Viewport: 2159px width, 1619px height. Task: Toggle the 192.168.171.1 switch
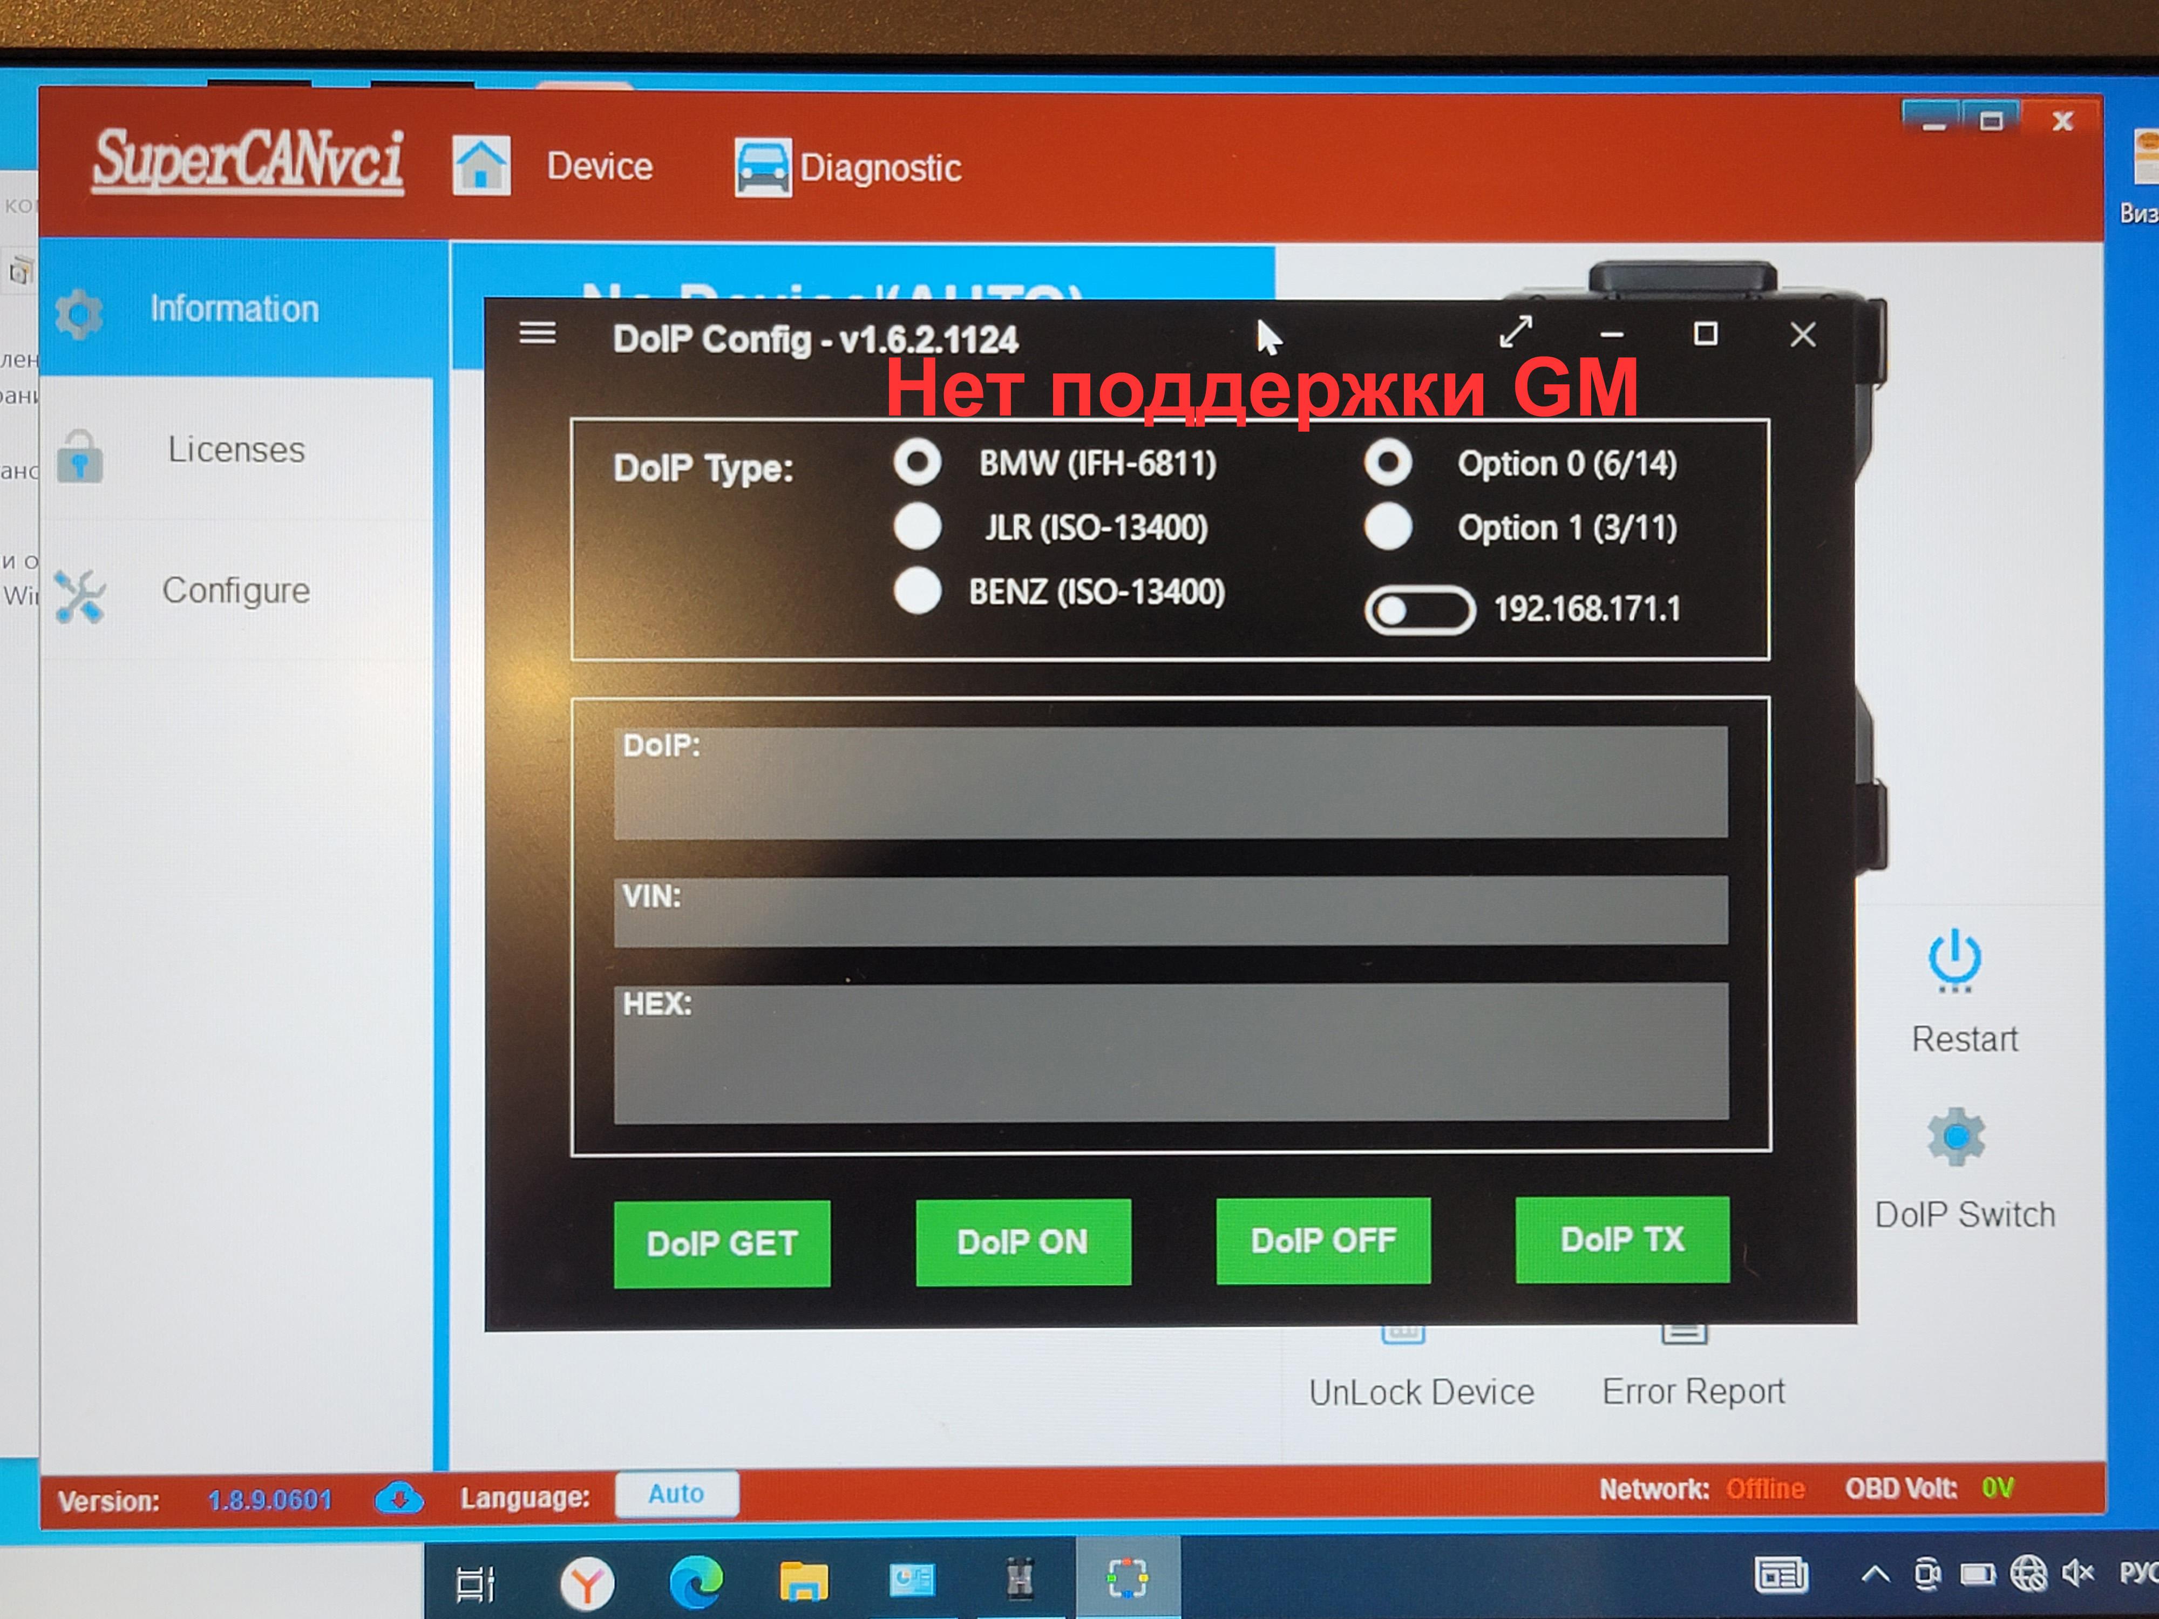pyautogui.click(x=1419, y=611)
